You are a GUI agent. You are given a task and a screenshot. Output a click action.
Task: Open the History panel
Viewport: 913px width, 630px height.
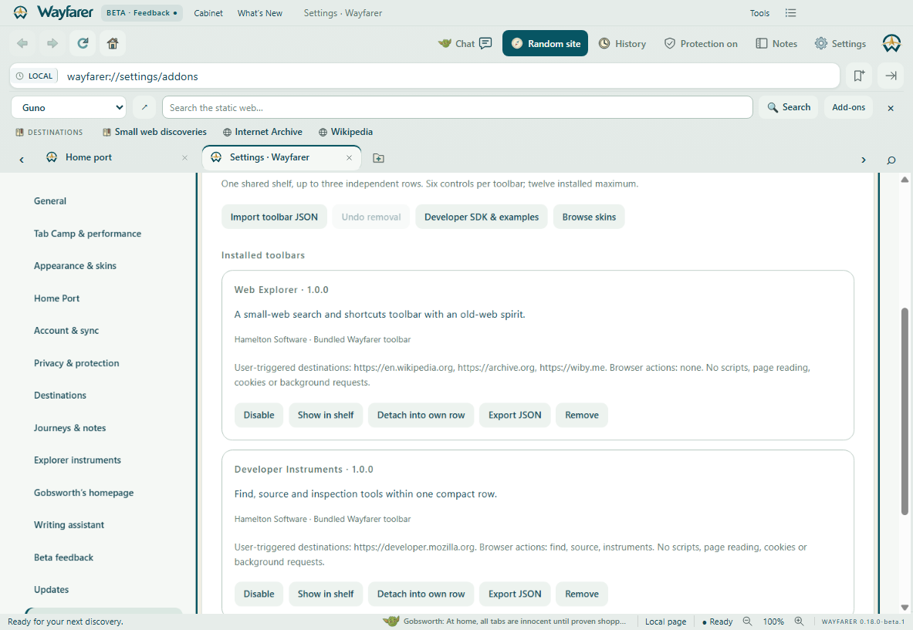pyautogui.click(x=623, y=44)
